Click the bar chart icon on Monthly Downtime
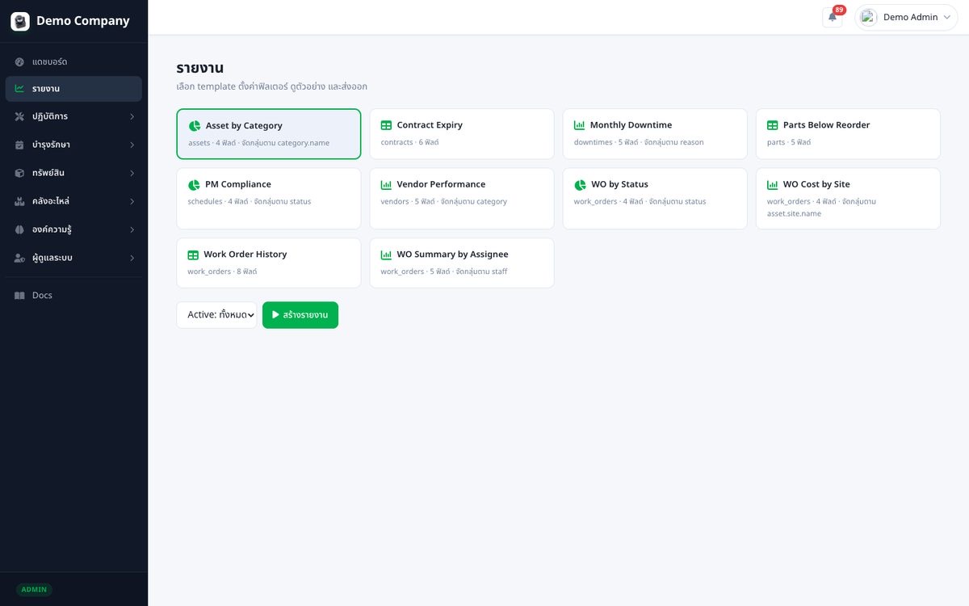The width and height of the screenshot is (969, 606). (x=579, y=125)
